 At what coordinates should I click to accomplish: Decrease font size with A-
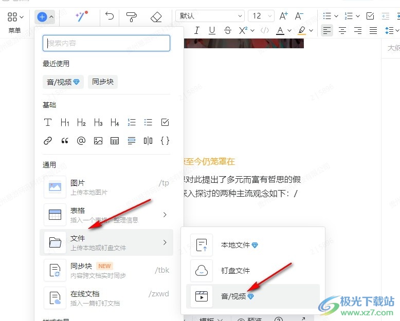coord(299,16)
